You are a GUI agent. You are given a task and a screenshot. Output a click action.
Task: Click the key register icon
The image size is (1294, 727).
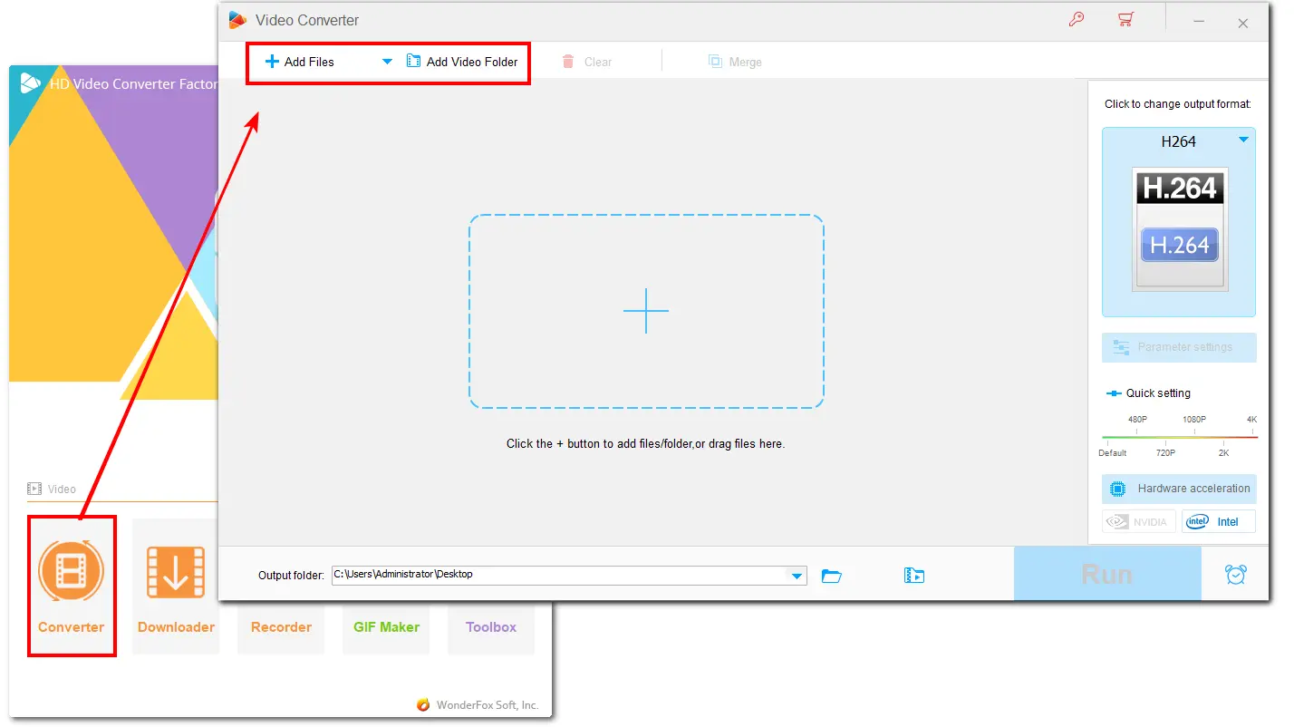tap(1077, 20)
